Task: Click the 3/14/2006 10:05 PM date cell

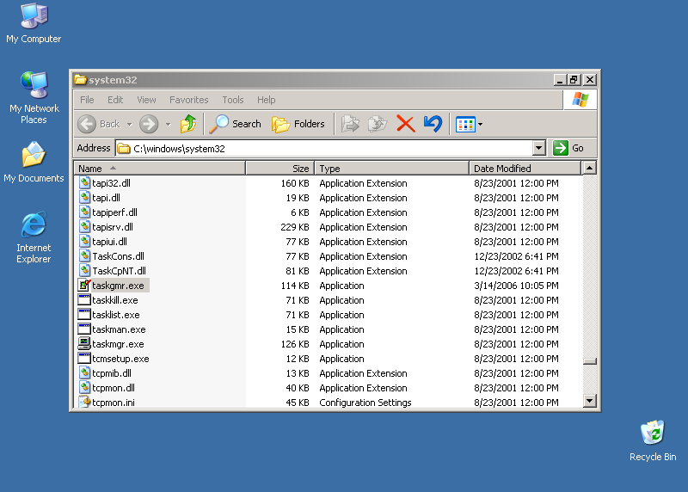Action: [516, 286]
